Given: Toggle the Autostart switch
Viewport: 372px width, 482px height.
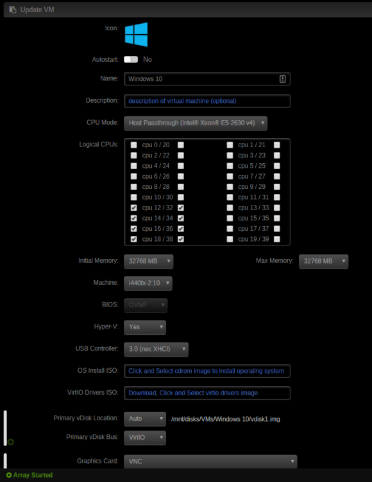Looking at the screenshot, I should point(131,59).
